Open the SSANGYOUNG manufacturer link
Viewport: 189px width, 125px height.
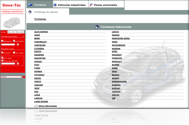click(119, 81)
